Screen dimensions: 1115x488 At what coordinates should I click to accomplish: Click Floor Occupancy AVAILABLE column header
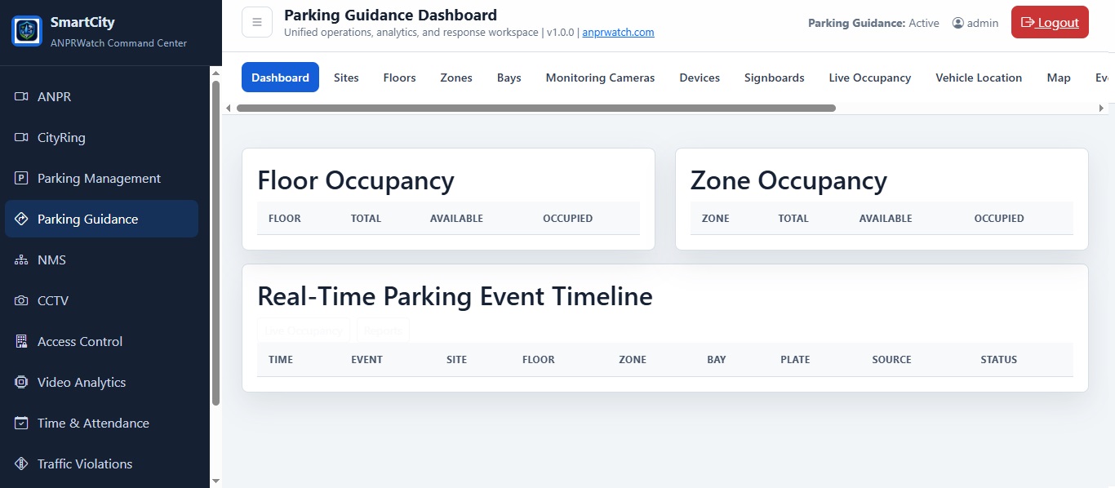456,219
